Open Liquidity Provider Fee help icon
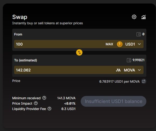 pyautogui.click(x=49, y=109)
